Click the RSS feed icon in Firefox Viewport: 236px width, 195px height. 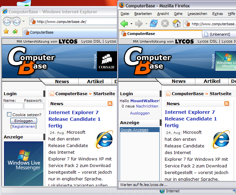point(227,103)
